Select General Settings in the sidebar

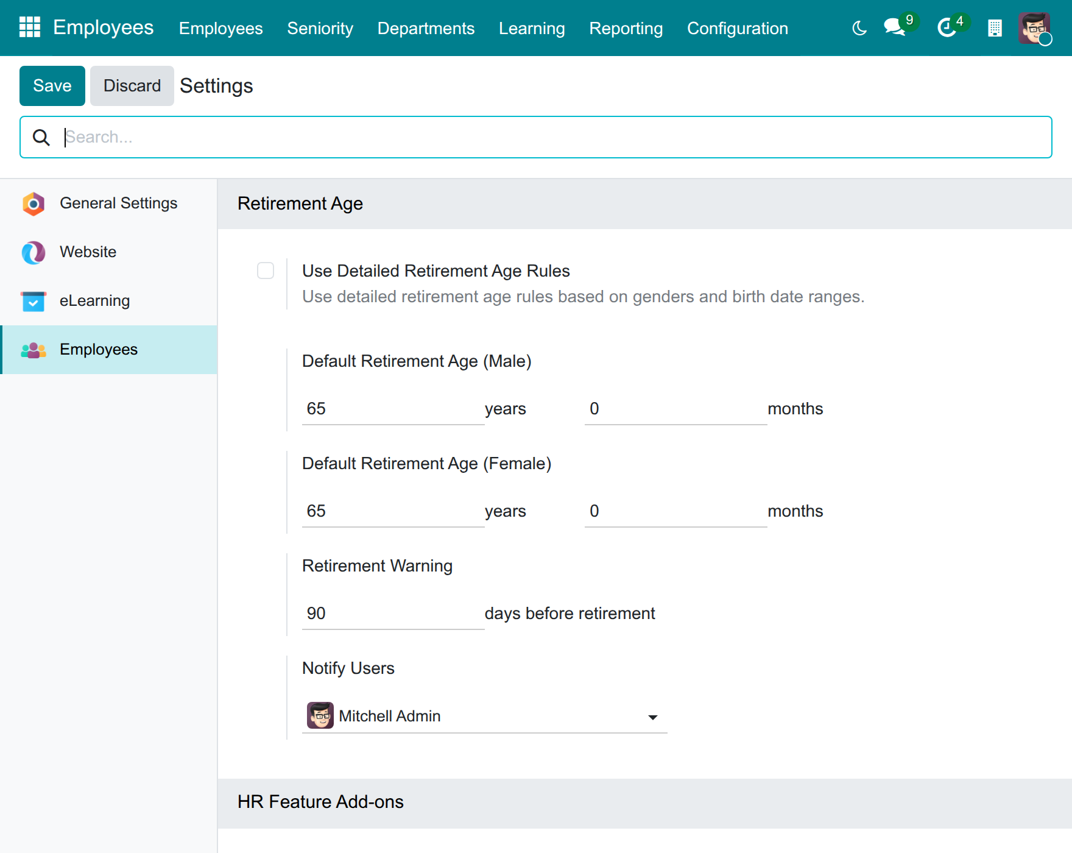click(109, 204)
